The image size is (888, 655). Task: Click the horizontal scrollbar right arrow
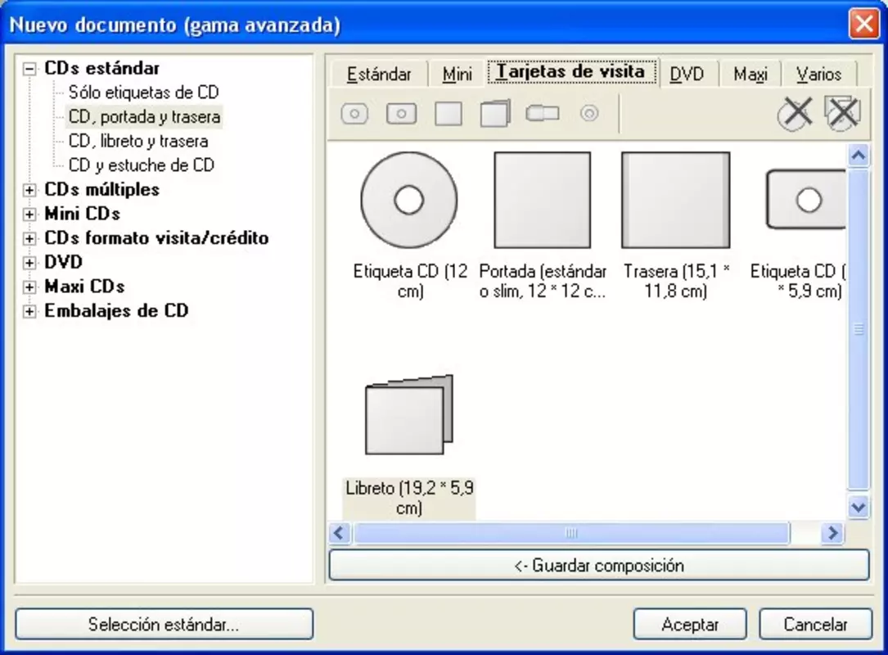click(x=832, y=533)
